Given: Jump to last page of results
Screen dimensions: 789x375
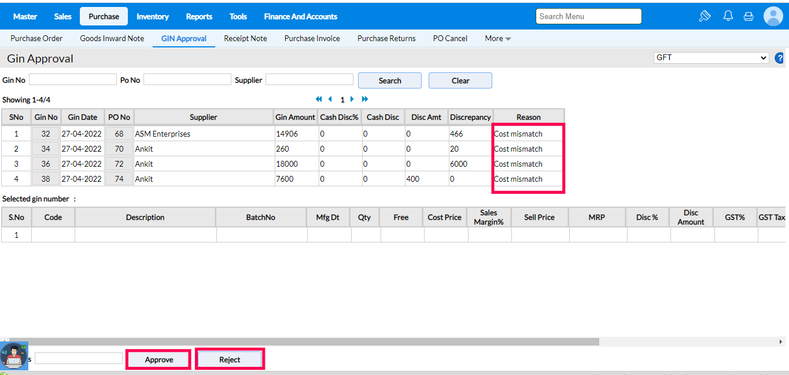Looking at the screenshot, I should tap(365, 99).
